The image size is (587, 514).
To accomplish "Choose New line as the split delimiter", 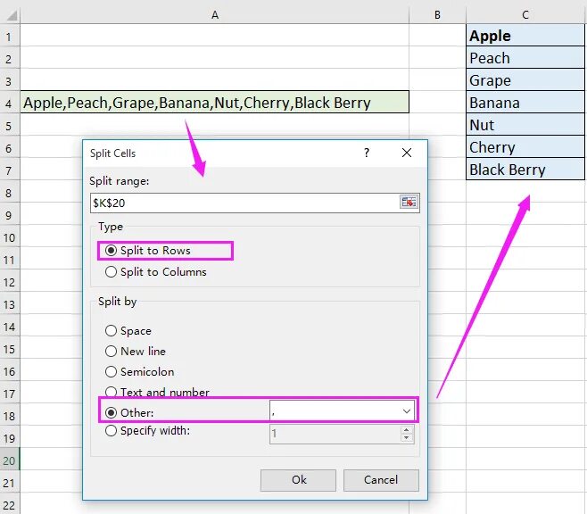I will pyautogui.click(x=136, y=352).
